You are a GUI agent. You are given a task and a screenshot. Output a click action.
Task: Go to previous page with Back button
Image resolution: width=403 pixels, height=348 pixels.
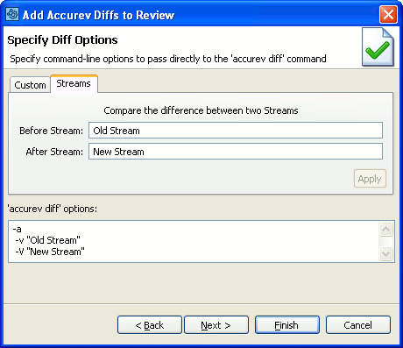tap(150, 325)
